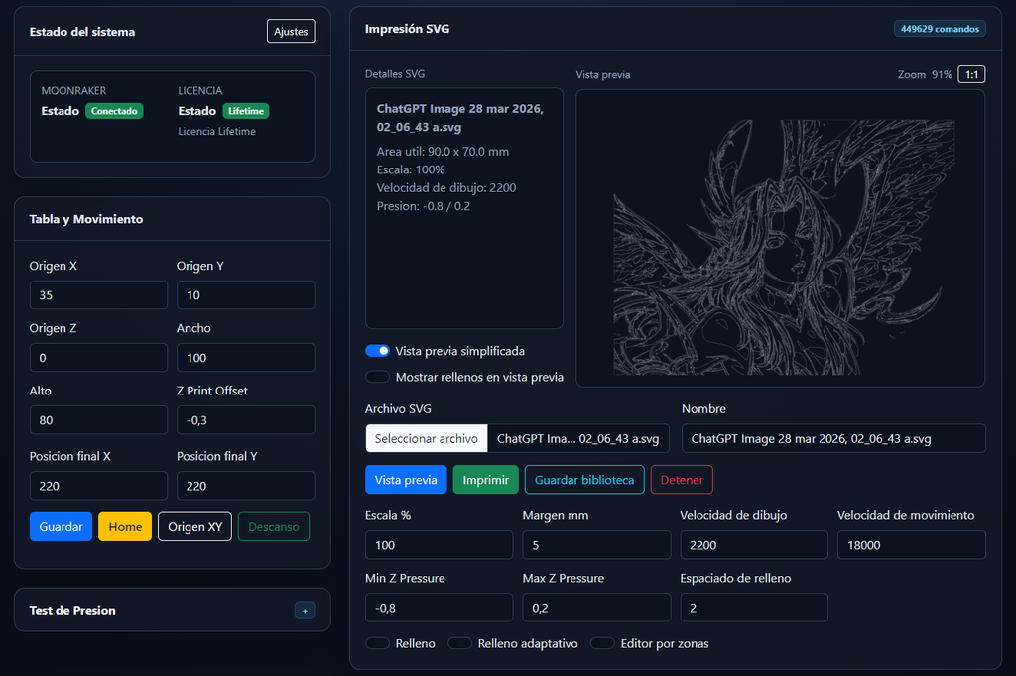The height and width of the screenshot is (676, 1016).
Task: Stop the job with Detener
Action: [682, 480]
